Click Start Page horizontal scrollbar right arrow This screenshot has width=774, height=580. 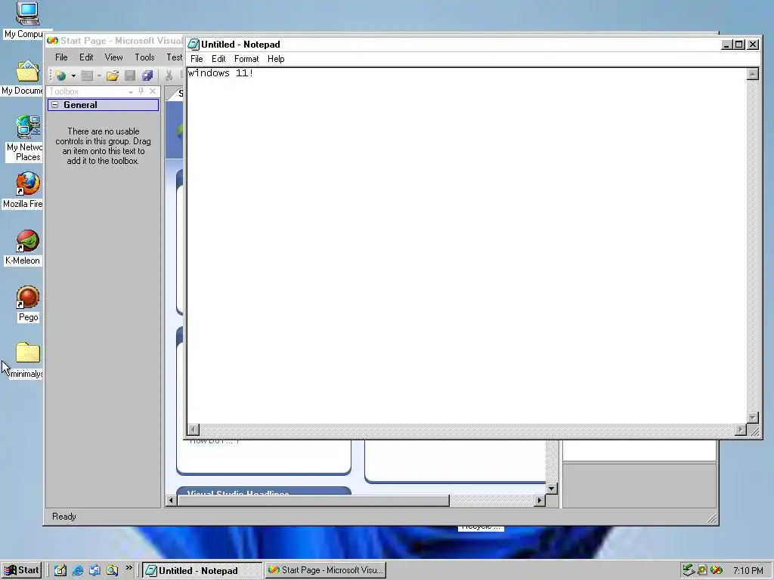[540, 501]
